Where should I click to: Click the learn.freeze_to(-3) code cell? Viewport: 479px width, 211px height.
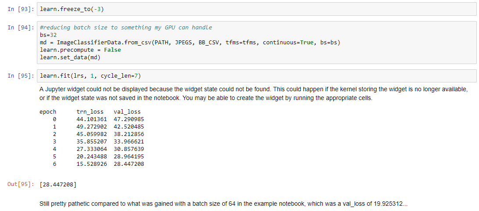[72, 9]
